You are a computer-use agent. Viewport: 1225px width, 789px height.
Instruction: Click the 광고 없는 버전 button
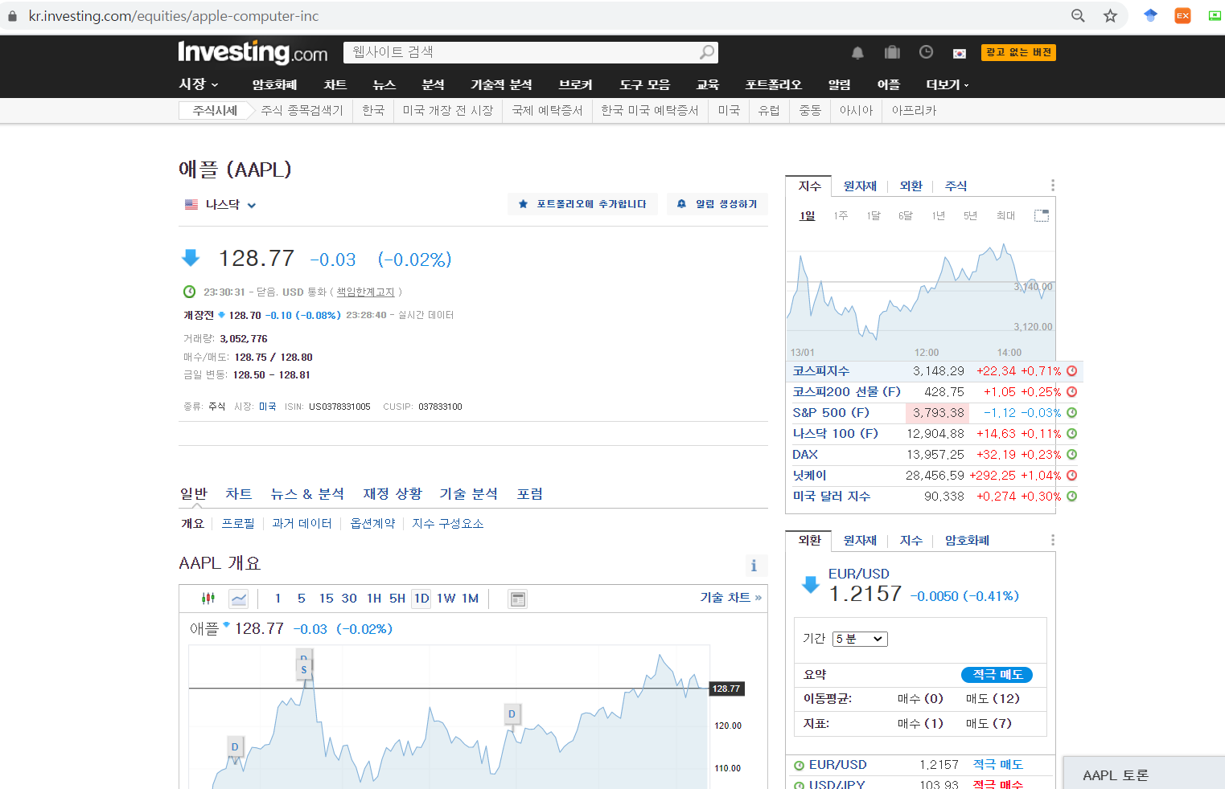[x=1018, y=52]
